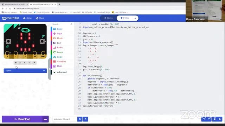Save the project with disk icon
The width and height of the screenshot is (225, 126).
pyautogui.click(x=80, y=119)
